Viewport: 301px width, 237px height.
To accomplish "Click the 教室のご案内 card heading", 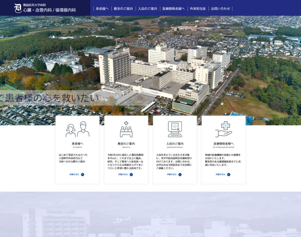I will 126,144.
